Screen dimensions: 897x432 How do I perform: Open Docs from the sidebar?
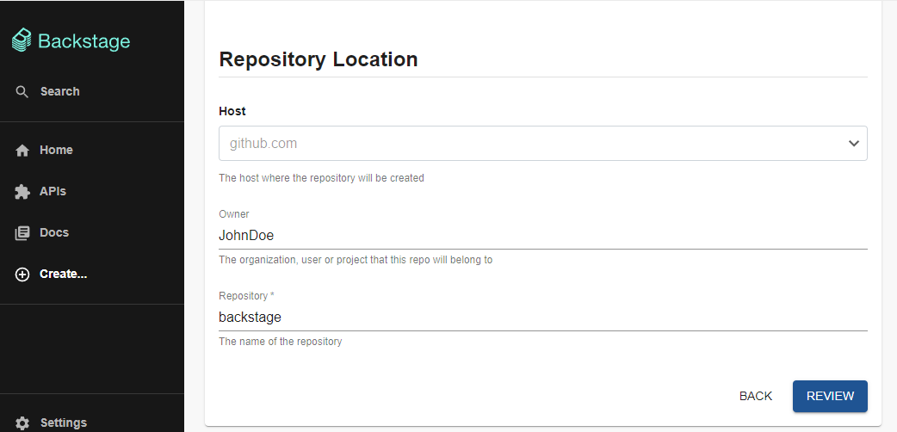coord(54,233)
